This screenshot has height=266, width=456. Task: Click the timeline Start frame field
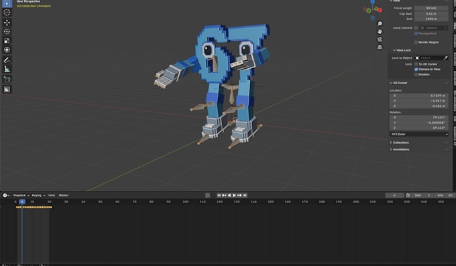423,195
